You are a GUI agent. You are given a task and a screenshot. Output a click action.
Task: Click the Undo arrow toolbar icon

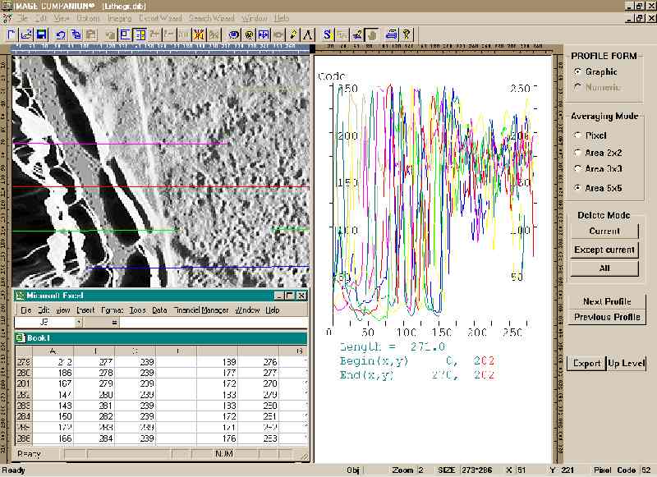click(61, 34)
